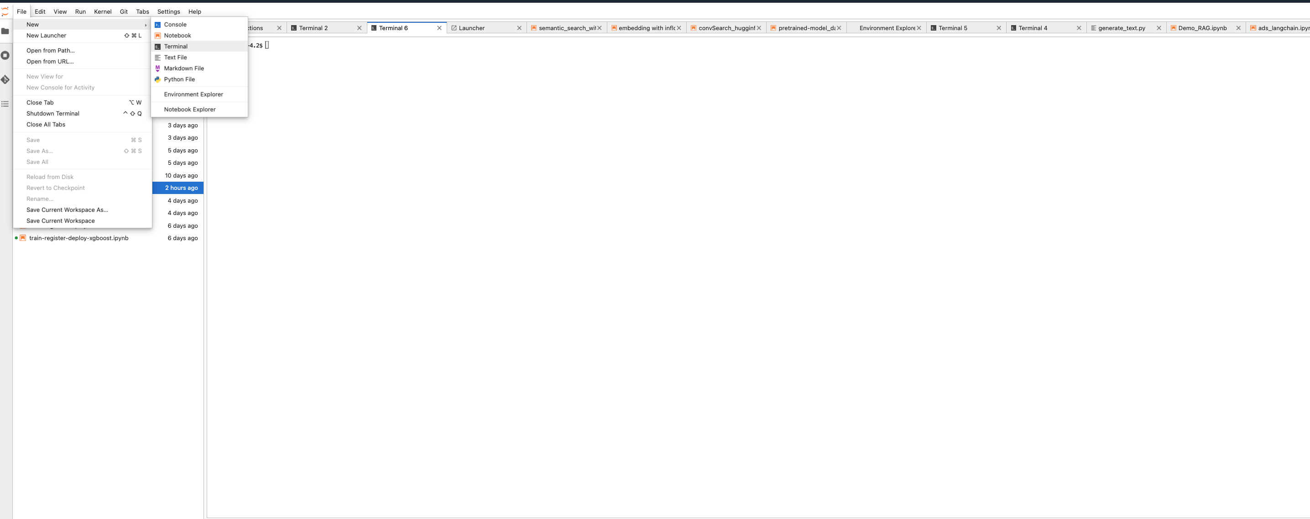Image resolution: width=1310 pixels, height=519 pixels.
Task: Close the Terminal 6 tab
Action: [439, 28]
